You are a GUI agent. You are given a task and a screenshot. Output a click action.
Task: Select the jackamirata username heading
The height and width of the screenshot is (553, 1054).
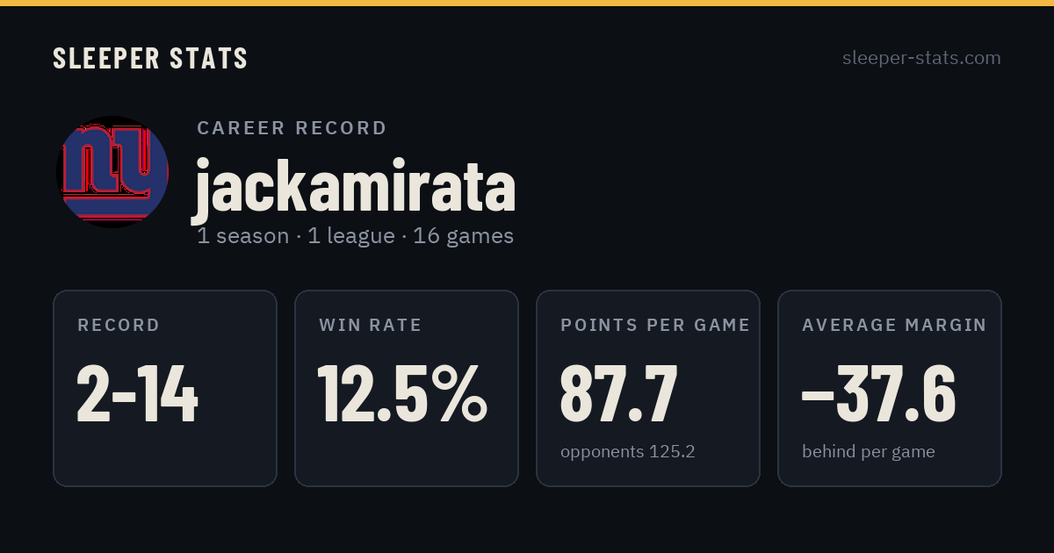(x=354, y=186)
